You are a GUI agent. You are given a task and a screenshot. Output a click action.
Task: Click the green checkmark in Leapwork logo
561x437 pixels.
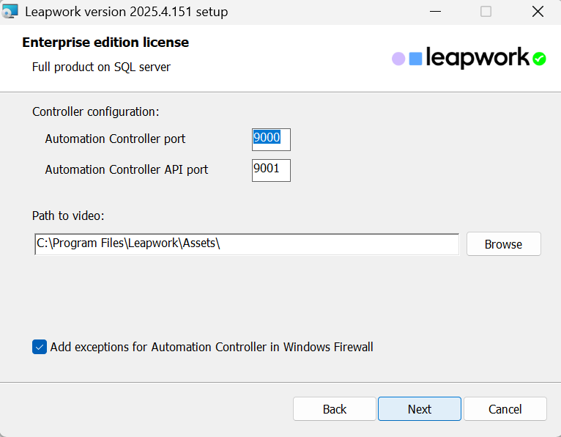coord(540,59)
